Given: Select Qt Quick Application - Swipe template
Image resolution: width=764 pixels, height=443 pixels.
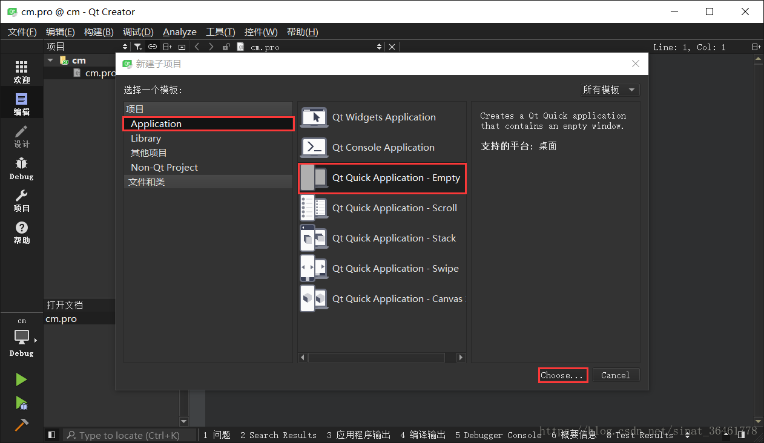Looking at the screenshot, I should coord(383,269).
